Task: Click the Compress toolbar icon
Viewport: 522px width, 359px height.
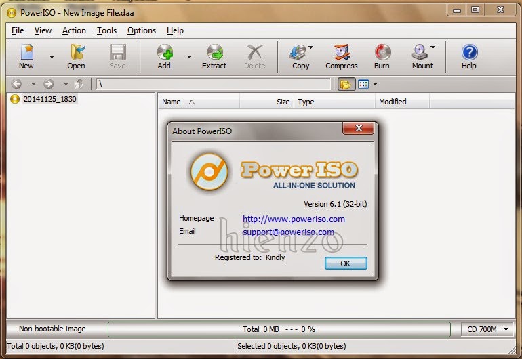Action: 341,56
